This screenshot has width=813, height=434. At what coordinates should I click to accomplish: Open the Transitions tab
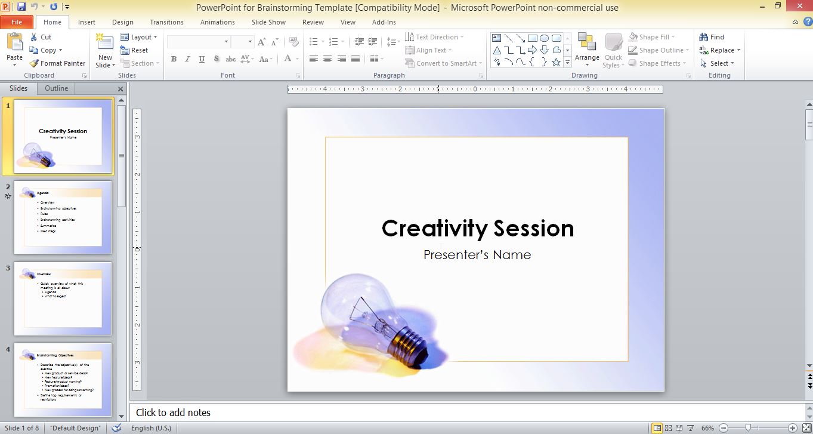(166, 22)
